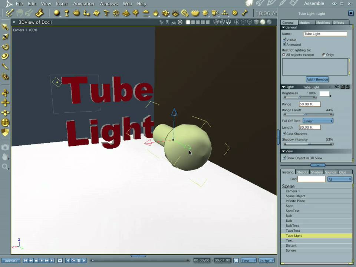Open the Animation menu
Image resolution: width=356 pixels, height=267 pixels.
click(x=83, y=4)
